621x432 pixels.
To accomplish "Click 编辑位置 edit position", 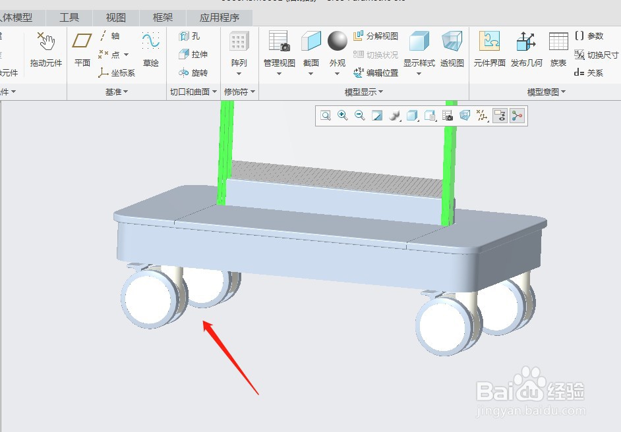I will tap(376, 72).
